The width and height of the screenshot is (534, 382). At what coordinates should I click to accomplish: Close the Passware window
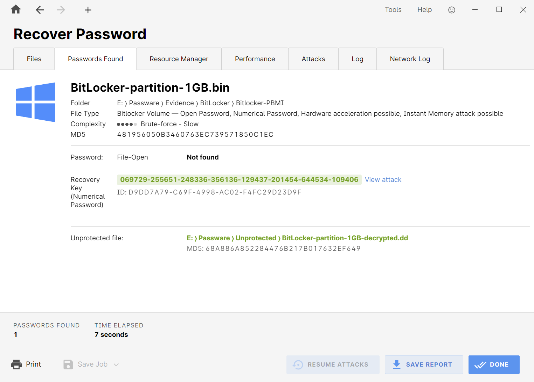tap(523, 10)
